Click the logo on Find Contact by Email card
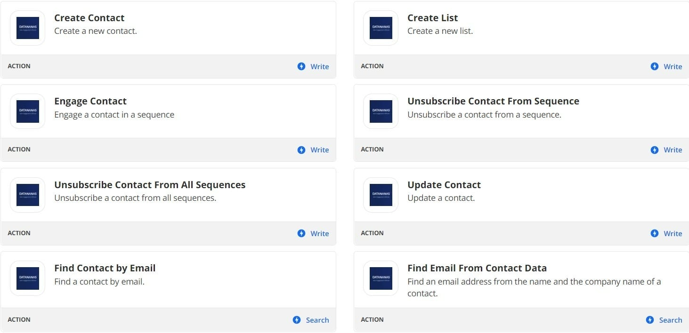This screenshot has height=333, width=689. pos(27,278)
